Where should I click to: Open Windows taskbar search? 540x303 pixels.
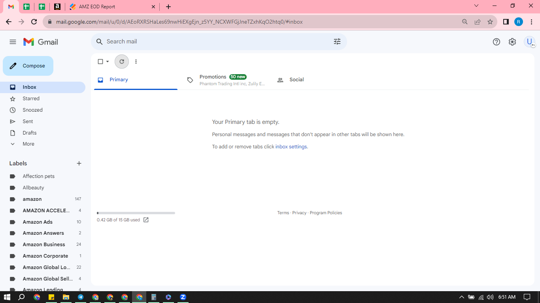click(x=21, y=297)
